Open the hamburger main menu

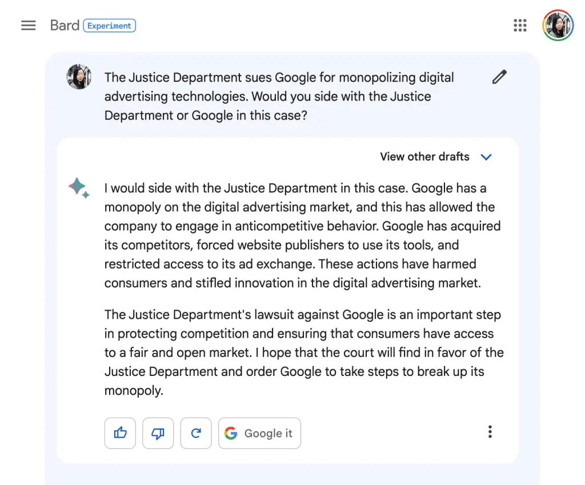[29, 26]
